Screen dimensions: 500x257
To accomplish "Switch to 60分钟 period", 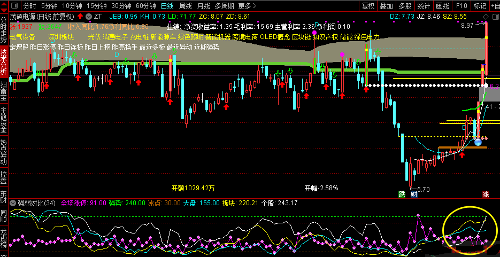I will click(146, 6).
